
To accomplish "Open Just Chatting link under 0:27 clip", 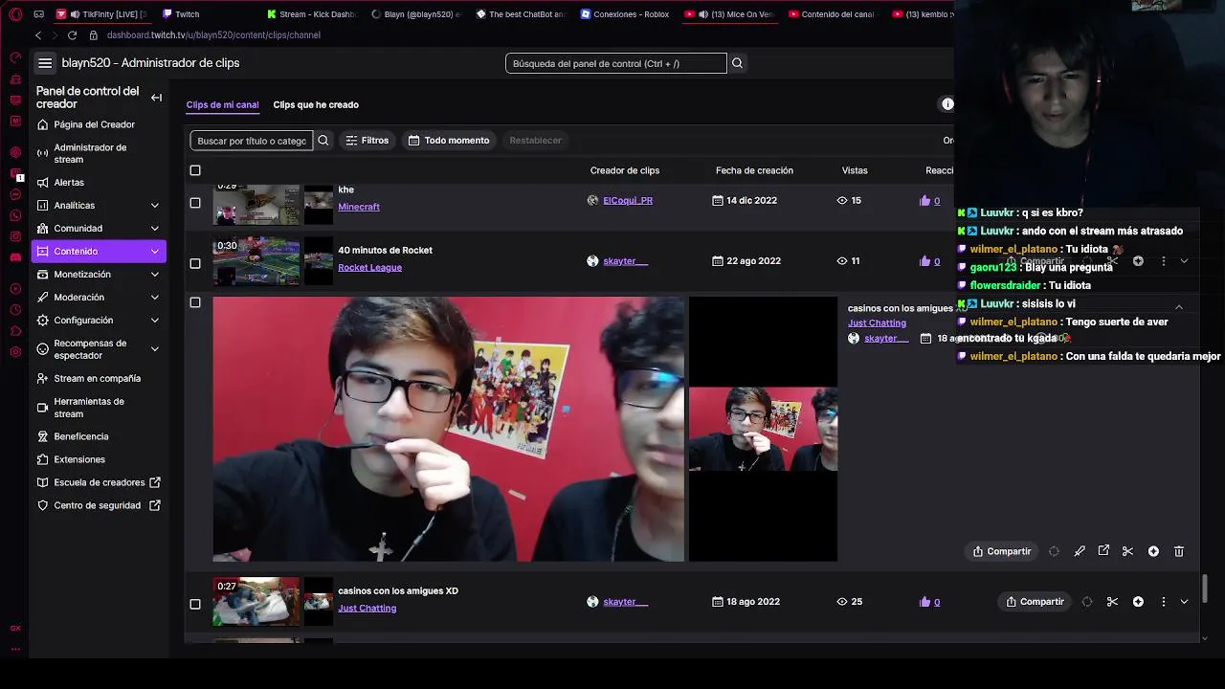I will [x=367, y=609].
